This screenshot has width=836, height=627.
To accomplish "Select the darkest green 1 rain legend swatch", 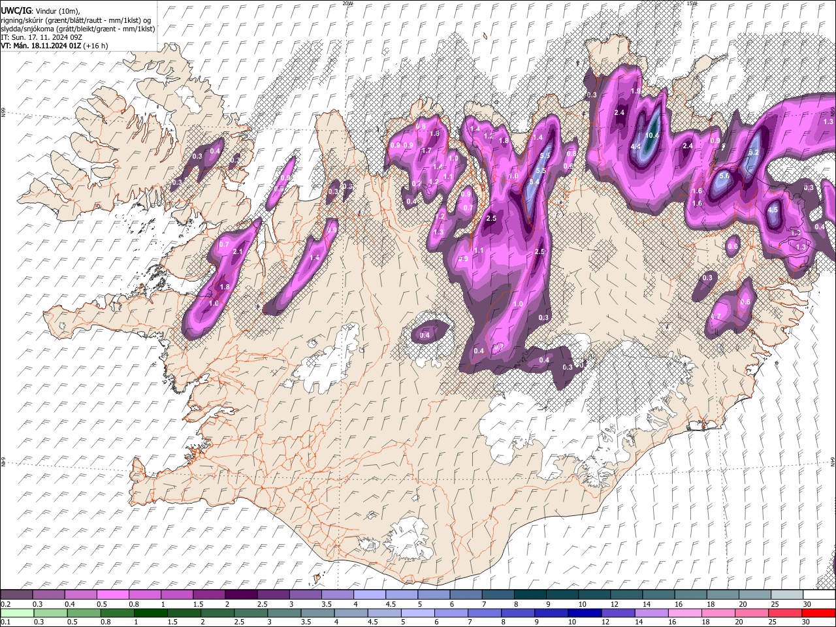I will tap(150, 613).
